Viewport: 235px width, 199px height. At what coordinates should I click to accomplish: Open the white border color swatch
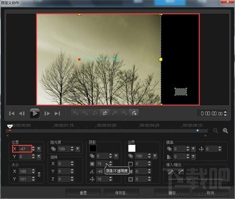tap(132, 148)
